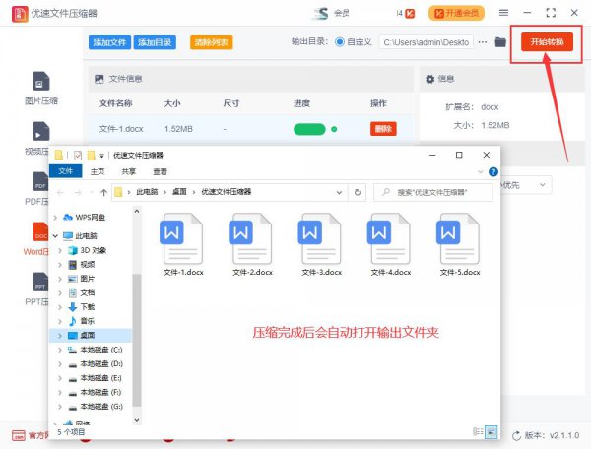Open 文件-1.docx in the Explorer window
Image resolution: width=591 pixels, height=449 pixels.
[183, 244]
